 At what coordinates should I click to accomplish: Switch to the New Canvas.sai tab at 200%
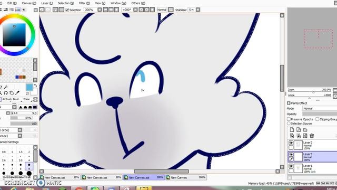tap(144, 177)
